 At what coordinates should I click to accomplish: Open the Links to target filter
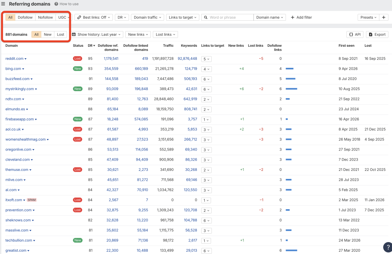(183, 17)
